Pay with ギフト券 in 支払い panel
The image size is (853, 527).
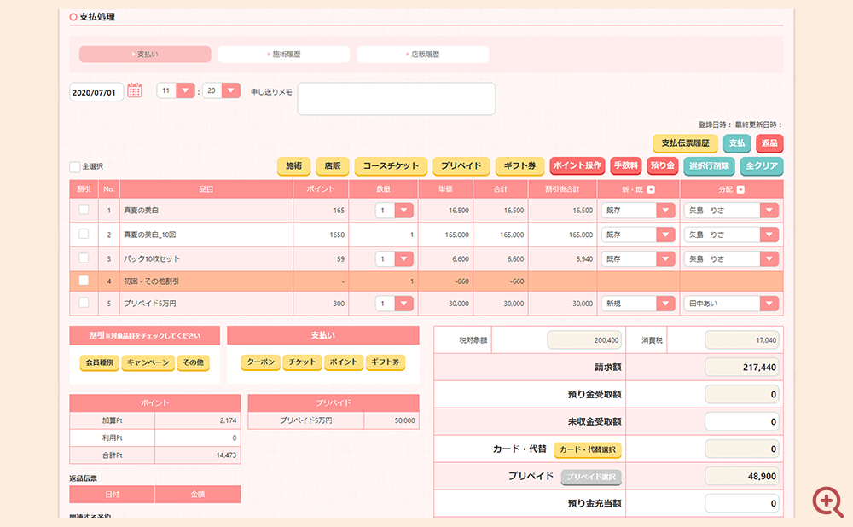[386, 362]
